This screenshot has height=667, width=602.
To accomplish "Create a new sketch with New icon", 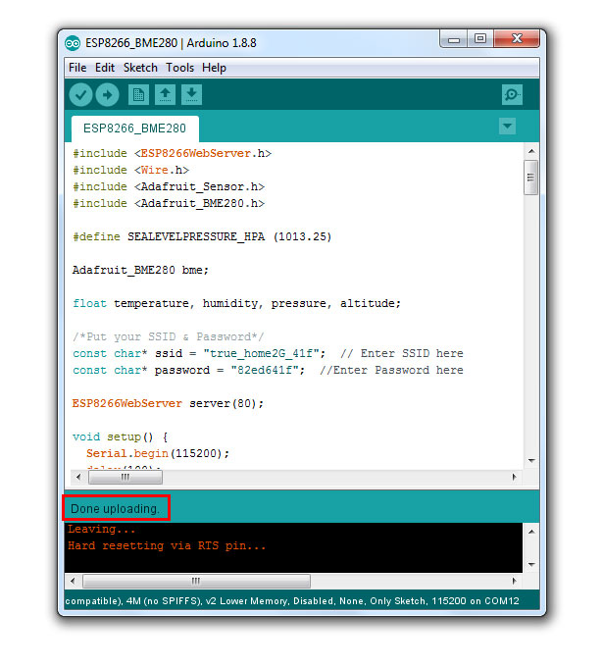I will [x=138, y=94].
